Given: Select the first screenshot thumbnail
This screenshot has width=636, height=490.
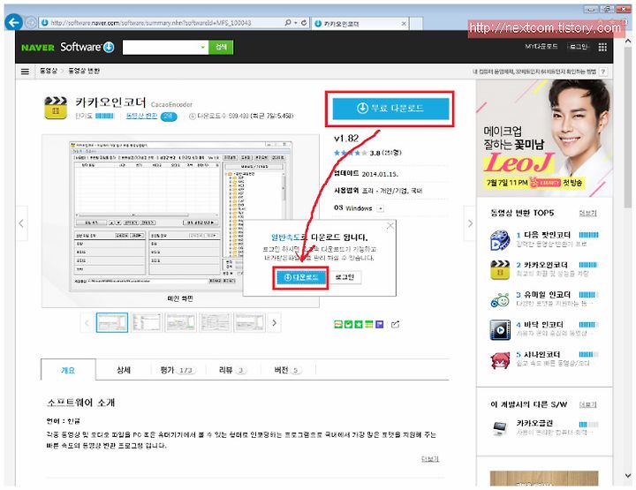Looking at the screenshot, I should [112, 323].
